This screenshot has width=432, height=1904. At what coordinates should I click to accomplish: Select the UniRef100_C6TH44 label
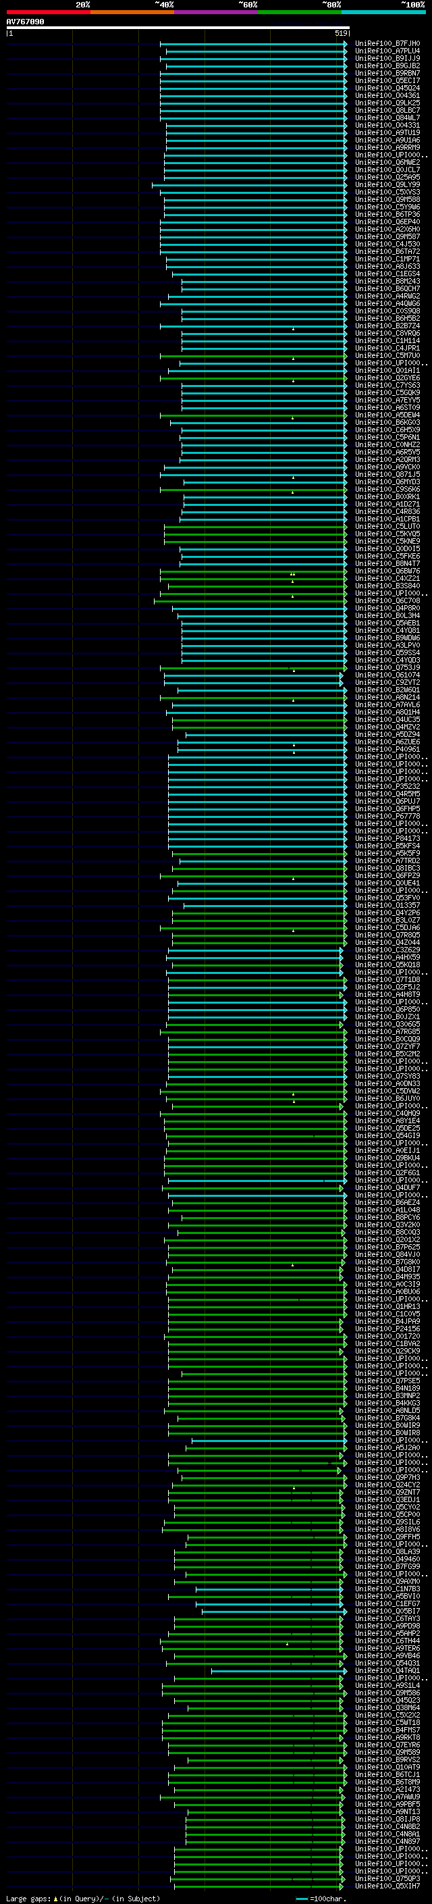click(387, 1641)
